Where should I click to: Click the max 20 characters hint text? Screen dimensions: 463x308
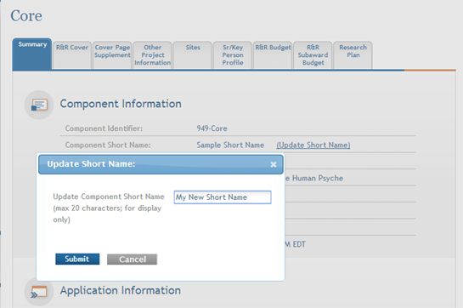(107, 214)
